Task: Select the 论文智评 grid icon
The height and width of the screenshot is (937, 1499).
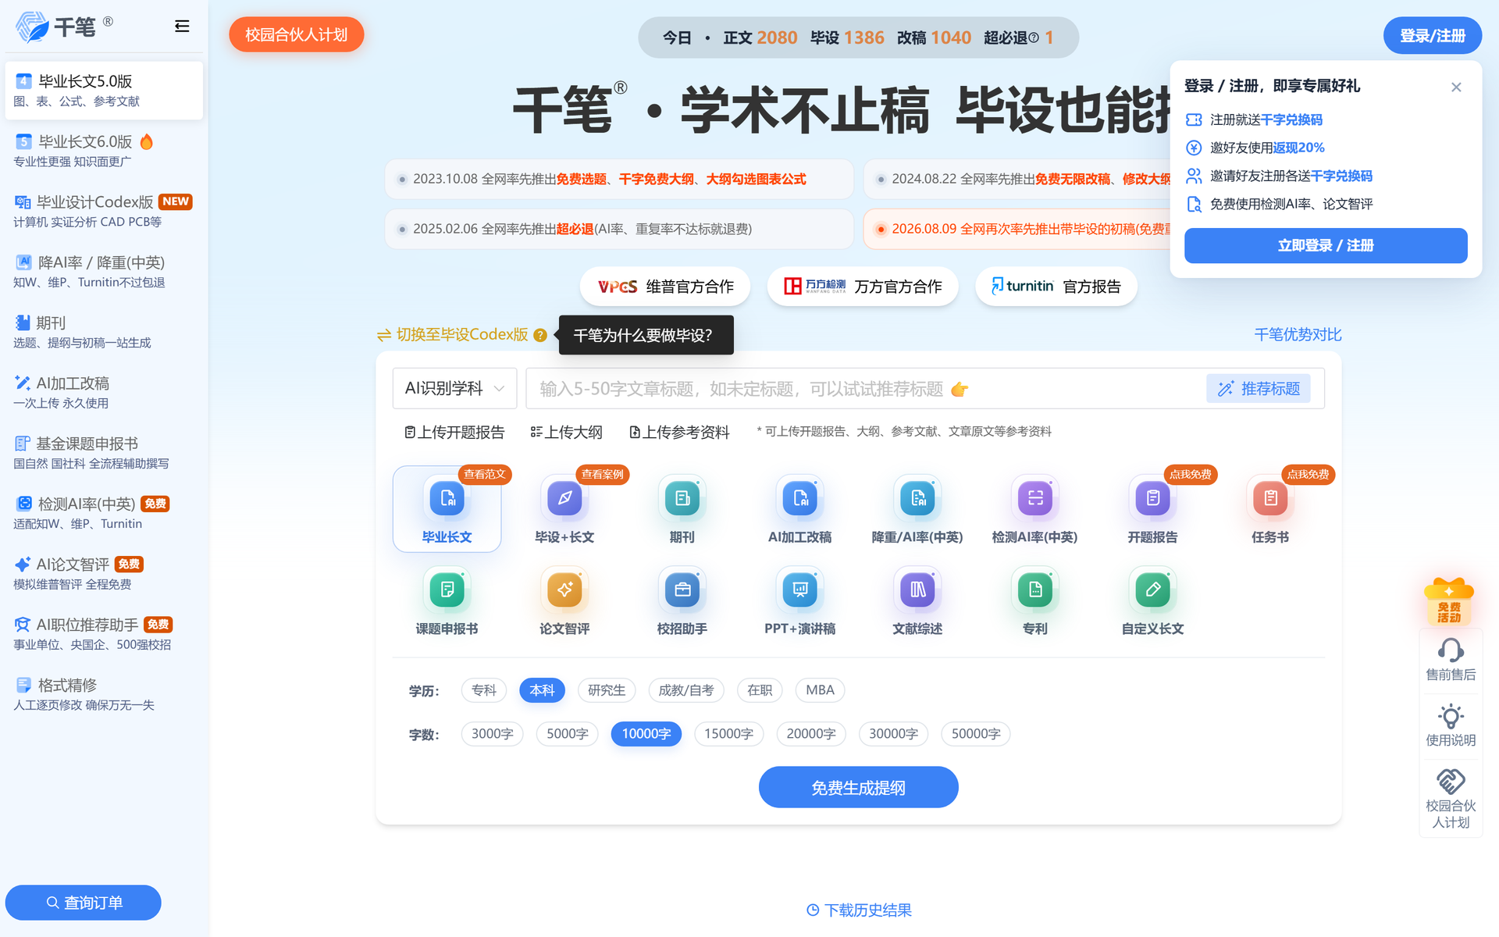Action: [x=564, y=601]
